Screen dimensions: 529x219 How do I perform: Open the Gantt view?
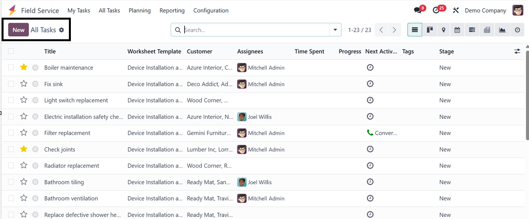pyautogui.click(x=472, y=30)
